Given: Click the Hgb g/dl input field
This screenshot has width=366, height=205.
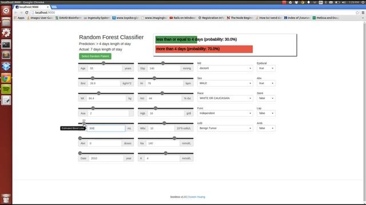Looking at the screenshot, I should click(165, 113).
